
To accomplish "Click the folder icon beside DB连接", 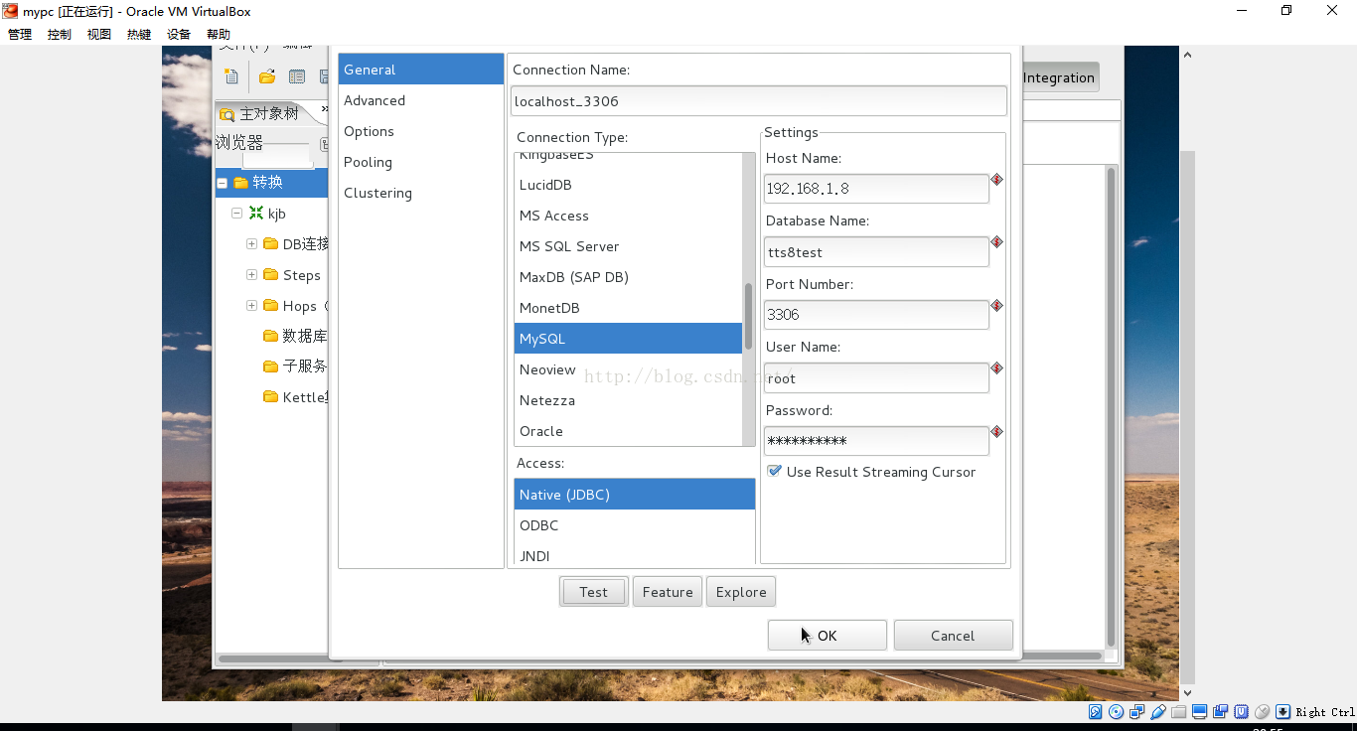I will pyautogui.click(x=270, y=243).
